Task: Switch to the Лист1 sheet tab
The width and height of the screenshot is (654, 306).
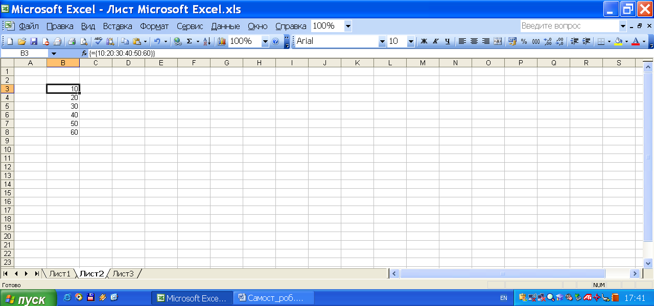Action: pos(60,274)
